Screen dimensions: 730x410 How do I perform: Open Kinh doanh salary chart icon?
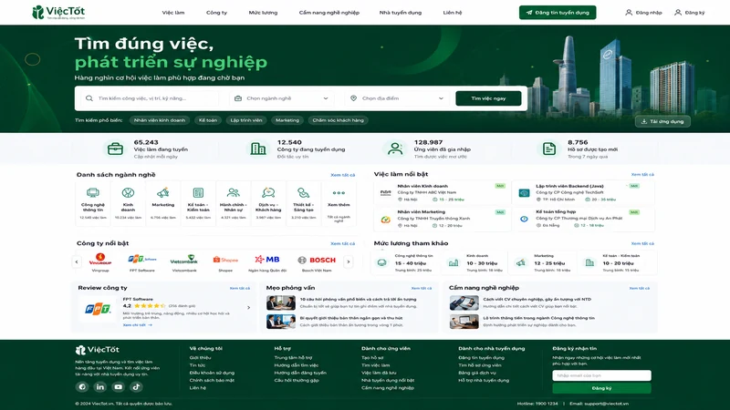454,262
